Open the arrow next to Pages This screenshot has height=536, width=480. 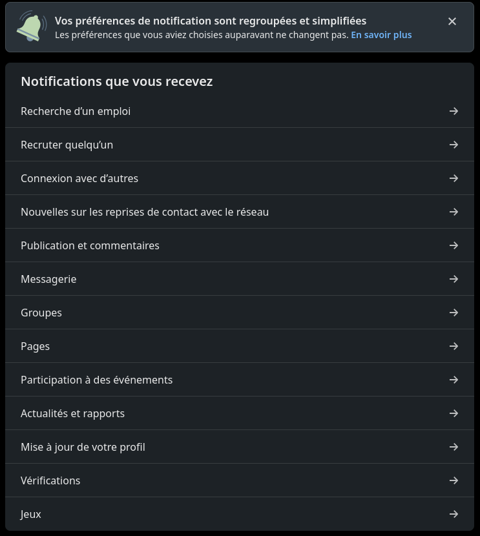point(454,346)
